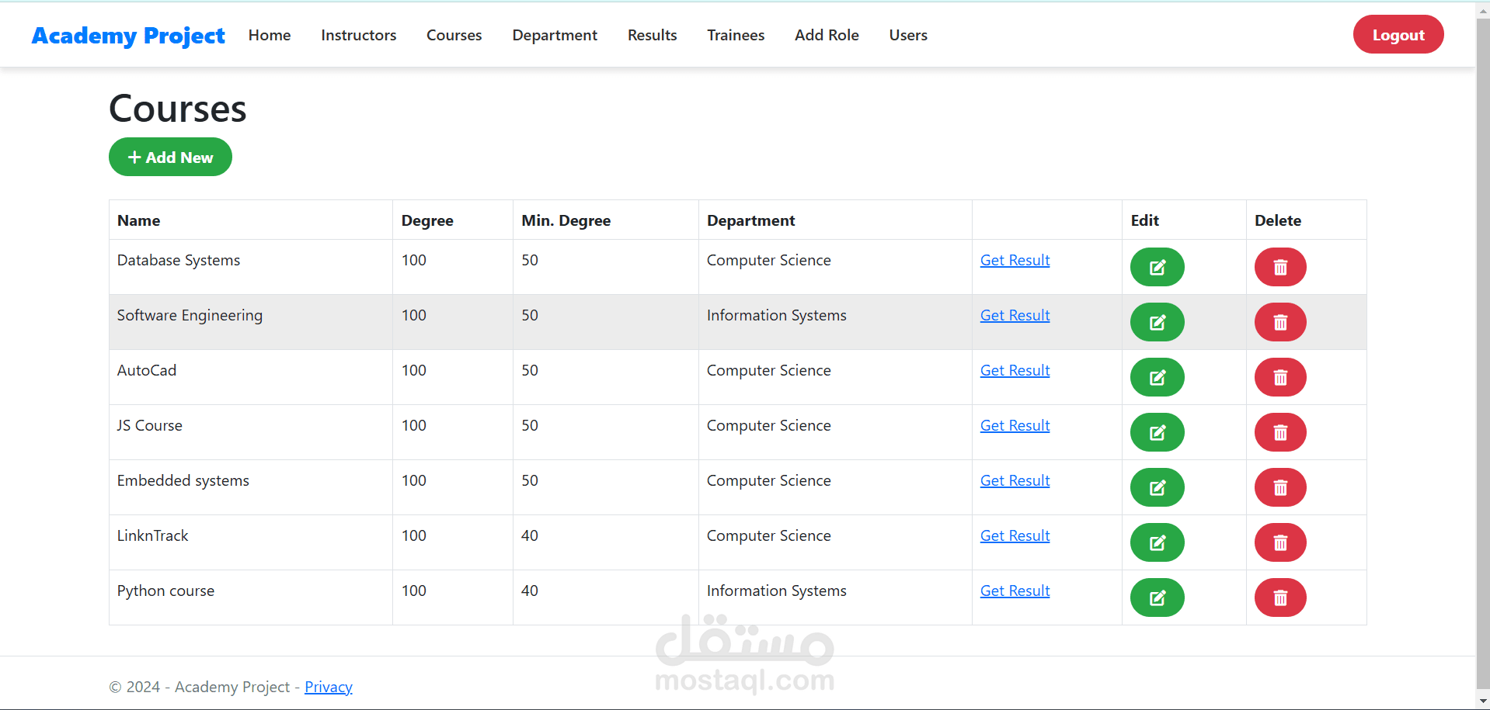Image resolution: width=1490 pixels, height=710 pixels.
Task: Click the edit pencil icon for Database Systems
Action: (x=1157, y=267)
